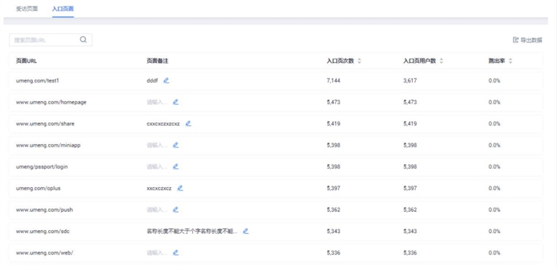Click 导出数据 export button
Viewport: 557px width, 267px height.
528,40
